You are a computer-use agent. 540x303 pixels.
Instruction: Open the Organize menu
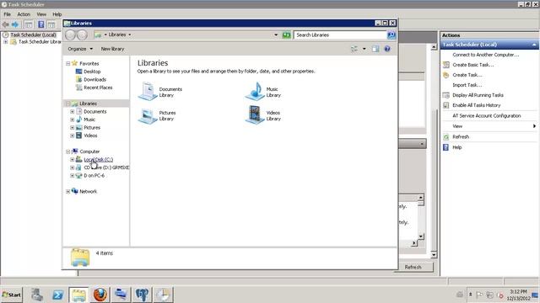tap(80, 49)
